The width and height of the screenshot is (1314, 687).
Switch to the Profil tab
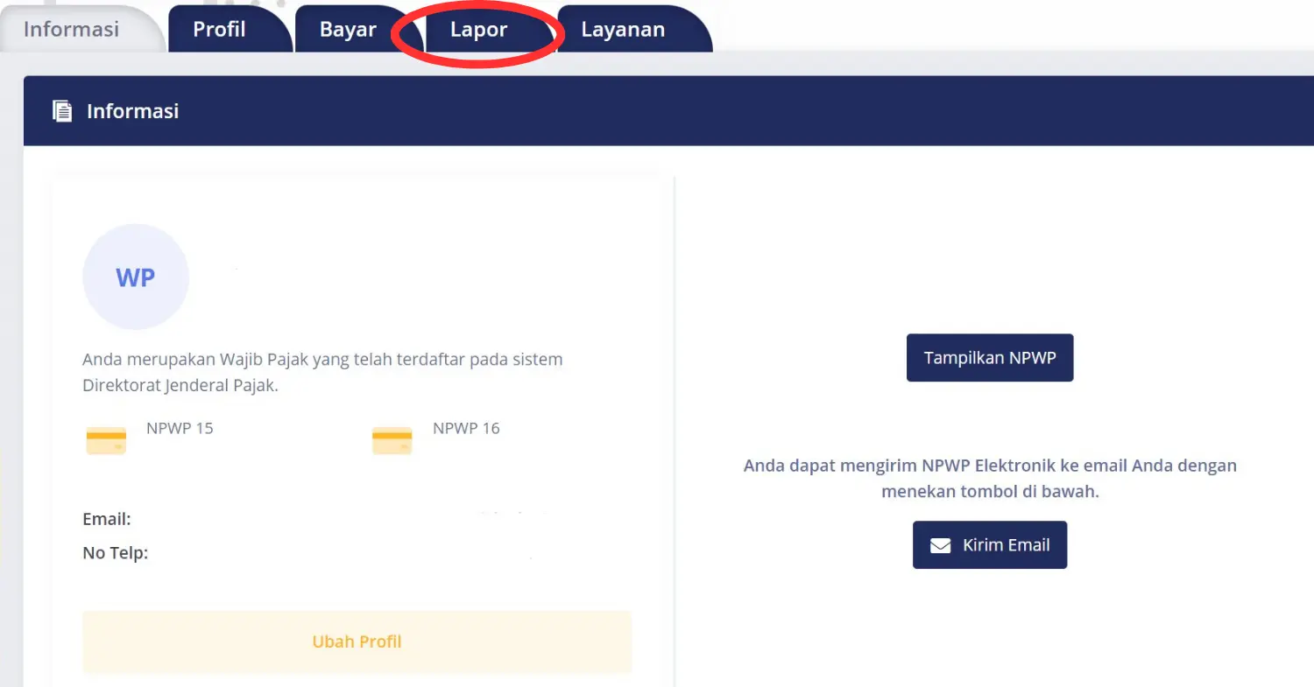coord(218,29)
